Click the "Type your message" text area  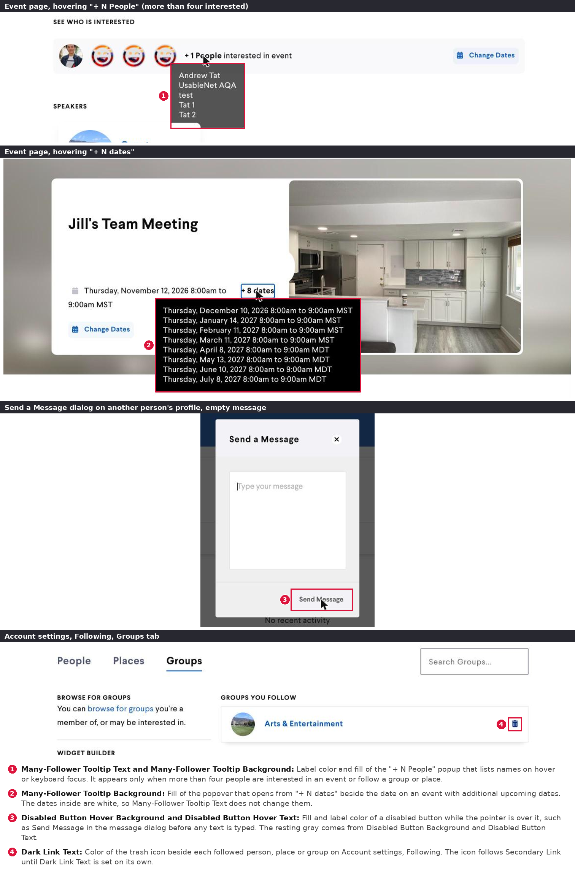pyautogui.click(x=287, y=520)
